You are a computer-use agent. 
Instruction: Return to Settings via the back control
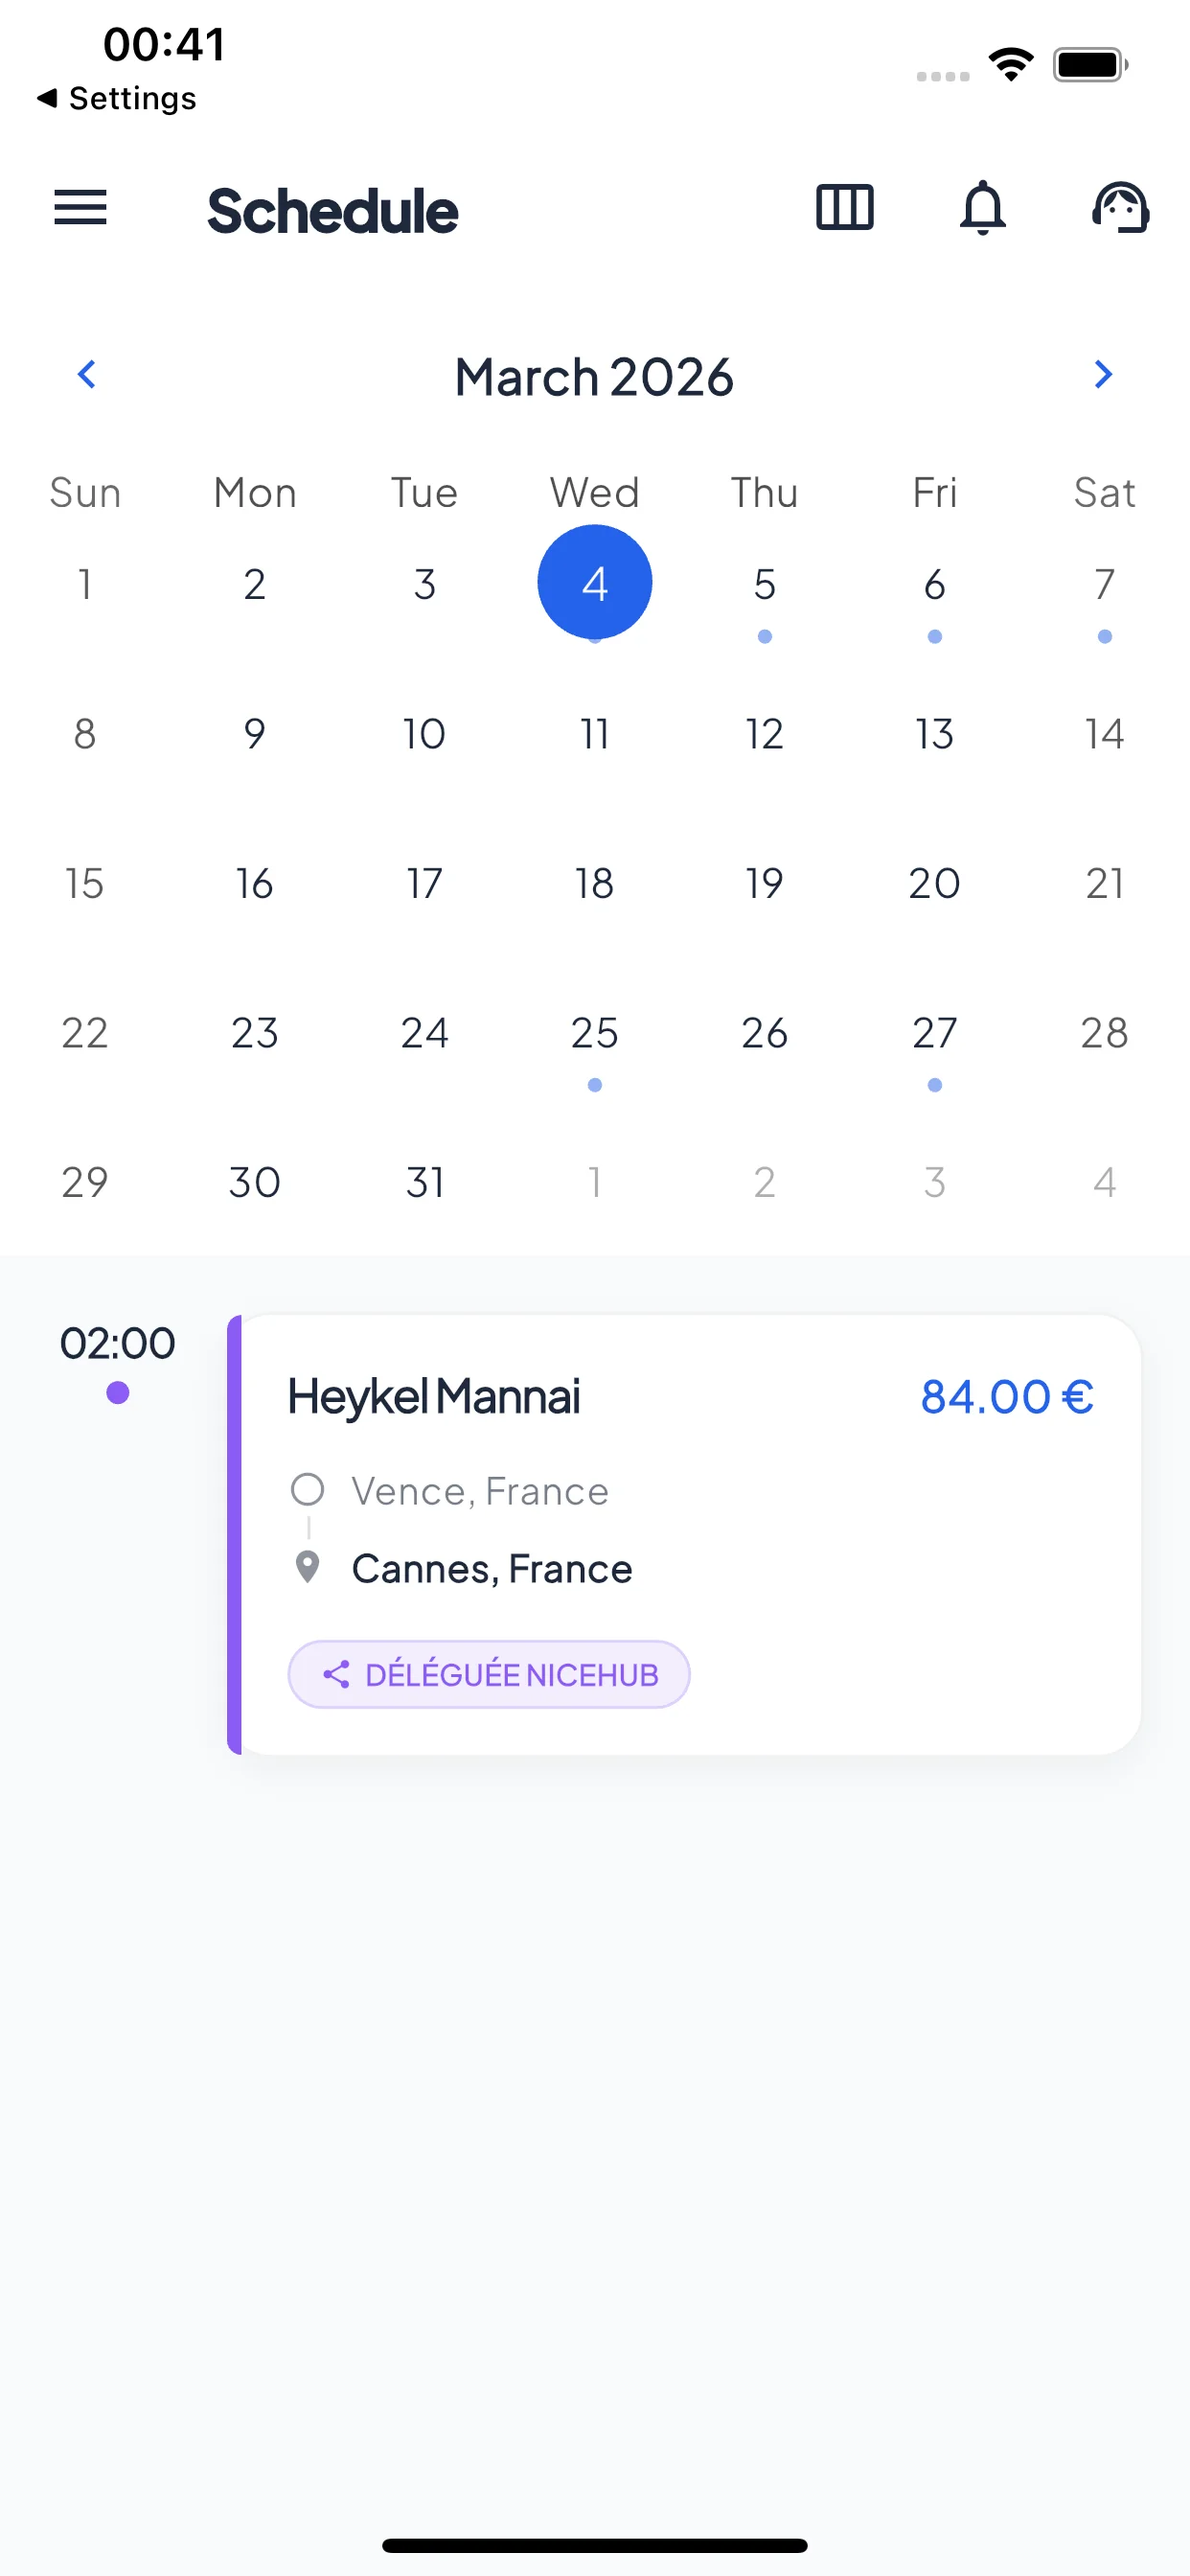point(115,98)
